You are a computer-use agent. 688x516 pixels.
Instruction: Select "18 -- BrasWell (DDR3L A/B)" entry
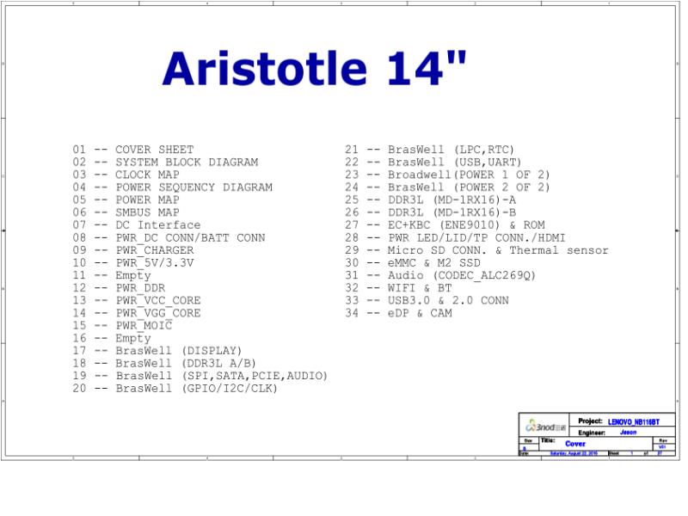click(x=164, y=364)
